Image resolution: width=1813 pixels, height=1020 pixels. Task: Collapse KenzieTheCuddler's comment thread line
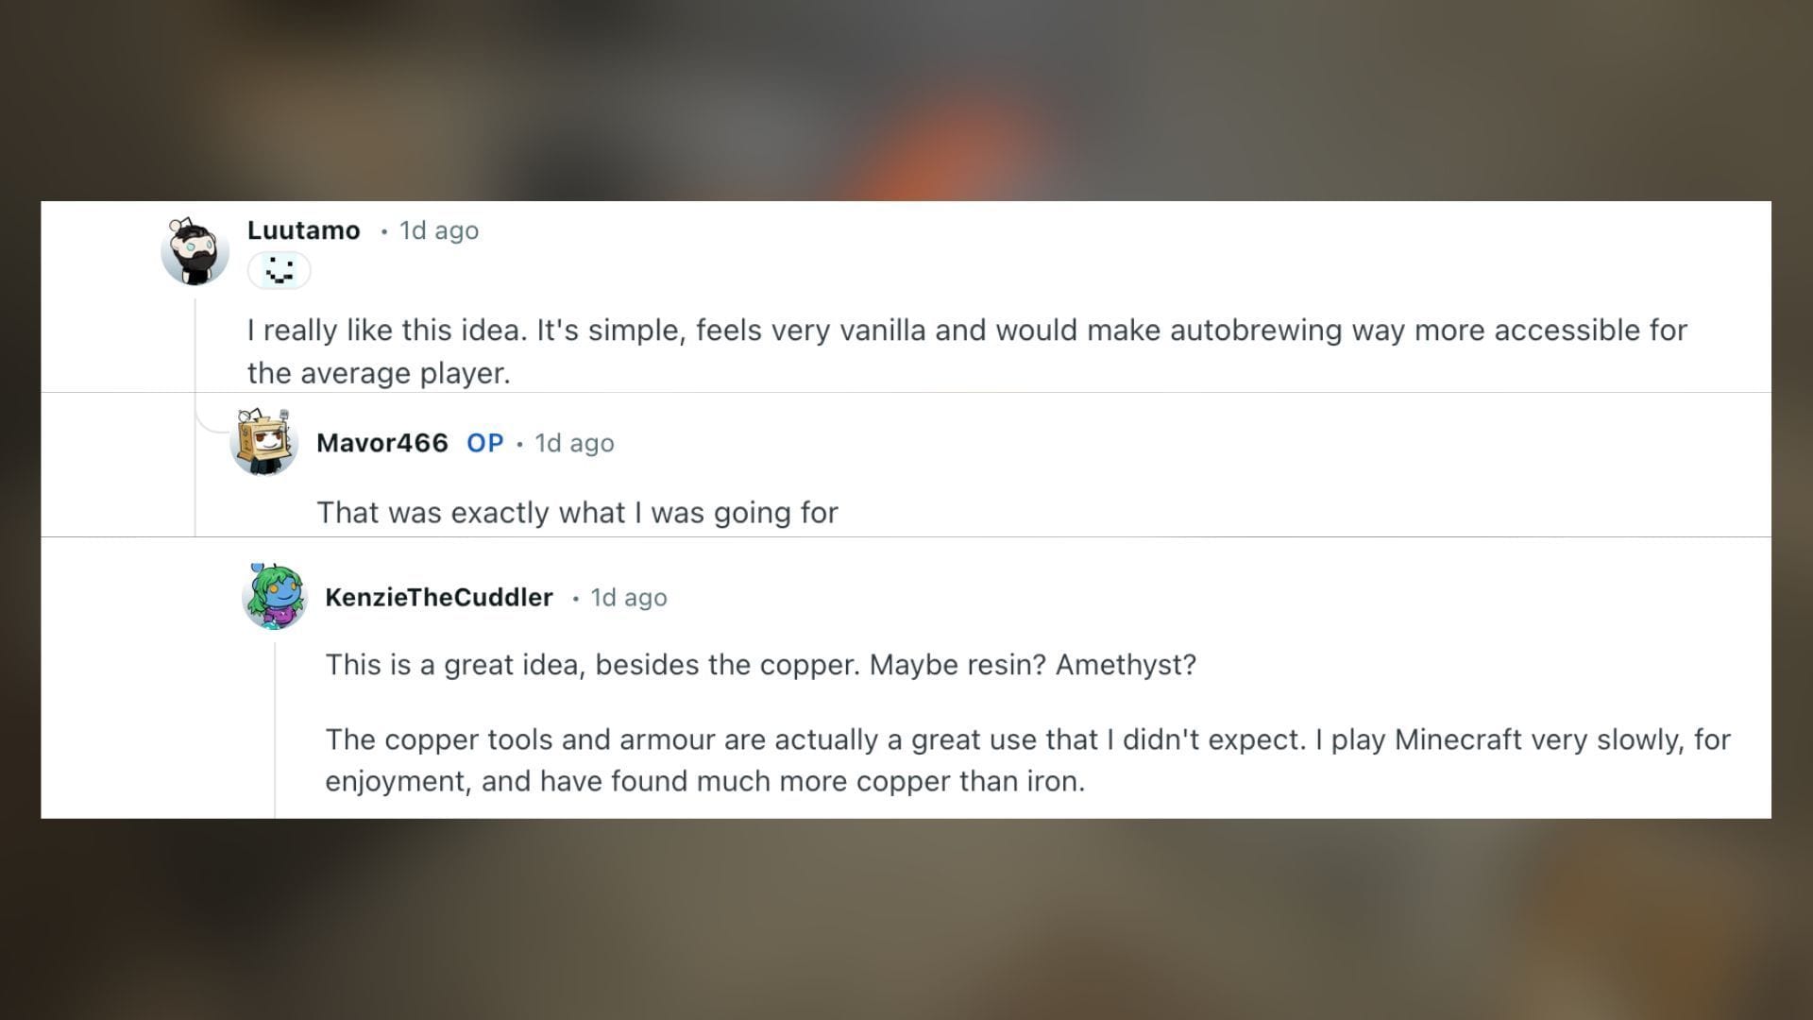[274, 718]
